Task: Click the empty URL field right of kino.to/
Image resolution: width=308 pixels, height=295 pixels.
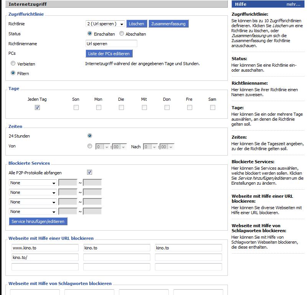Action: pyautogui.click(x=117, y=257)
